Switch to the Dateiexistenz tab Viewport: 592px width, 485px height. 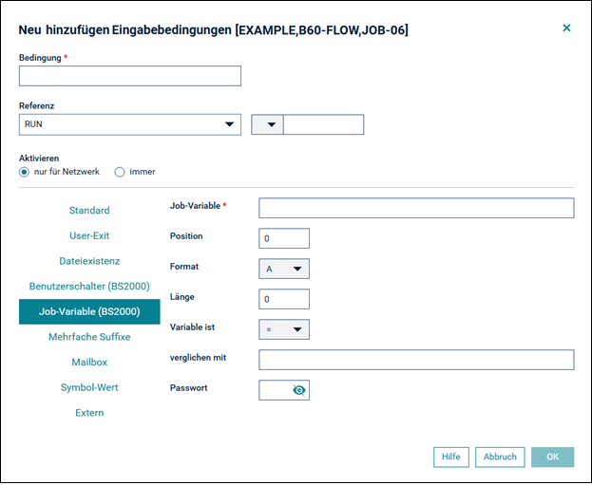tap(89, 261)
